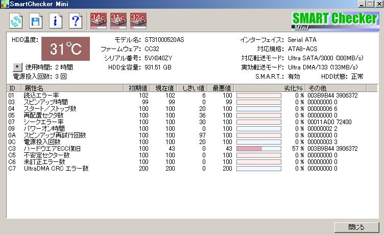Click the 閉じる button

point(356,227)
